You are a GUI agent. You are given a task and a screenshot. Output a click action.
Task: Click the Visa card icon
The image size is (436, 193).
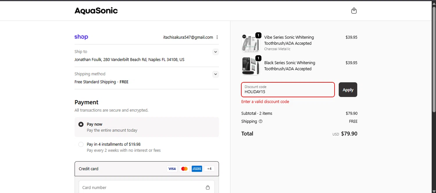pyautogui.click(x=172, y=169)
